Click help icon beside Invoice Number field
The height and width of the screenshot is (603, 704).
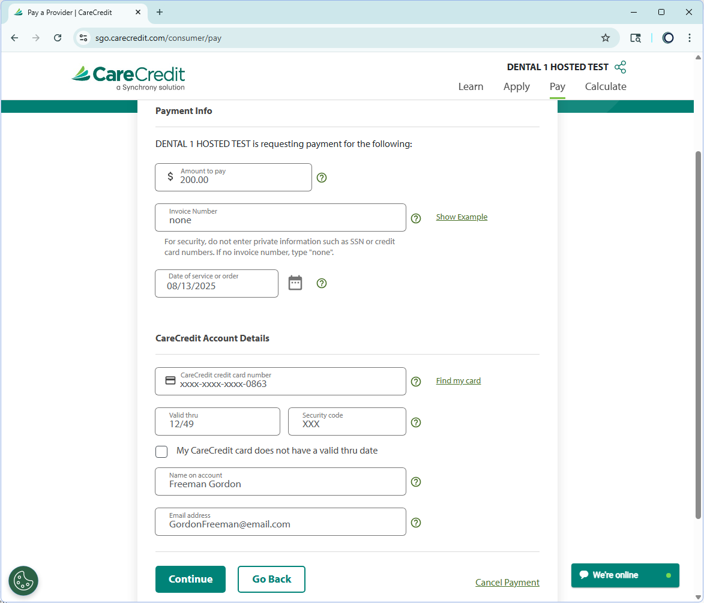416,218
